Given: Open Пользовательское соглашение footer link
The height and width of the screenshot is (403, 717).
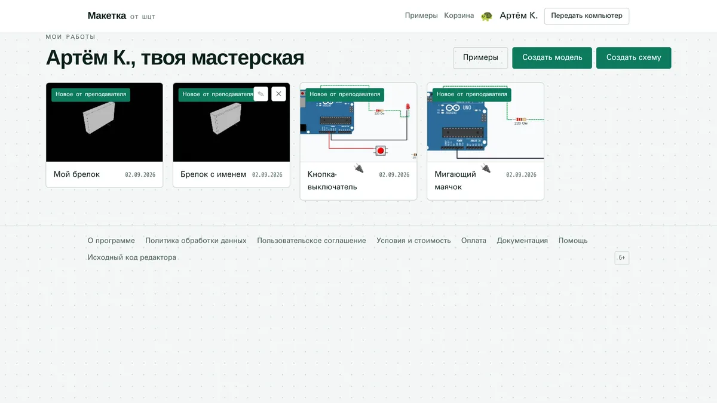Looking at the screenshot, I should pyautogui.click(x=311, y=241).
